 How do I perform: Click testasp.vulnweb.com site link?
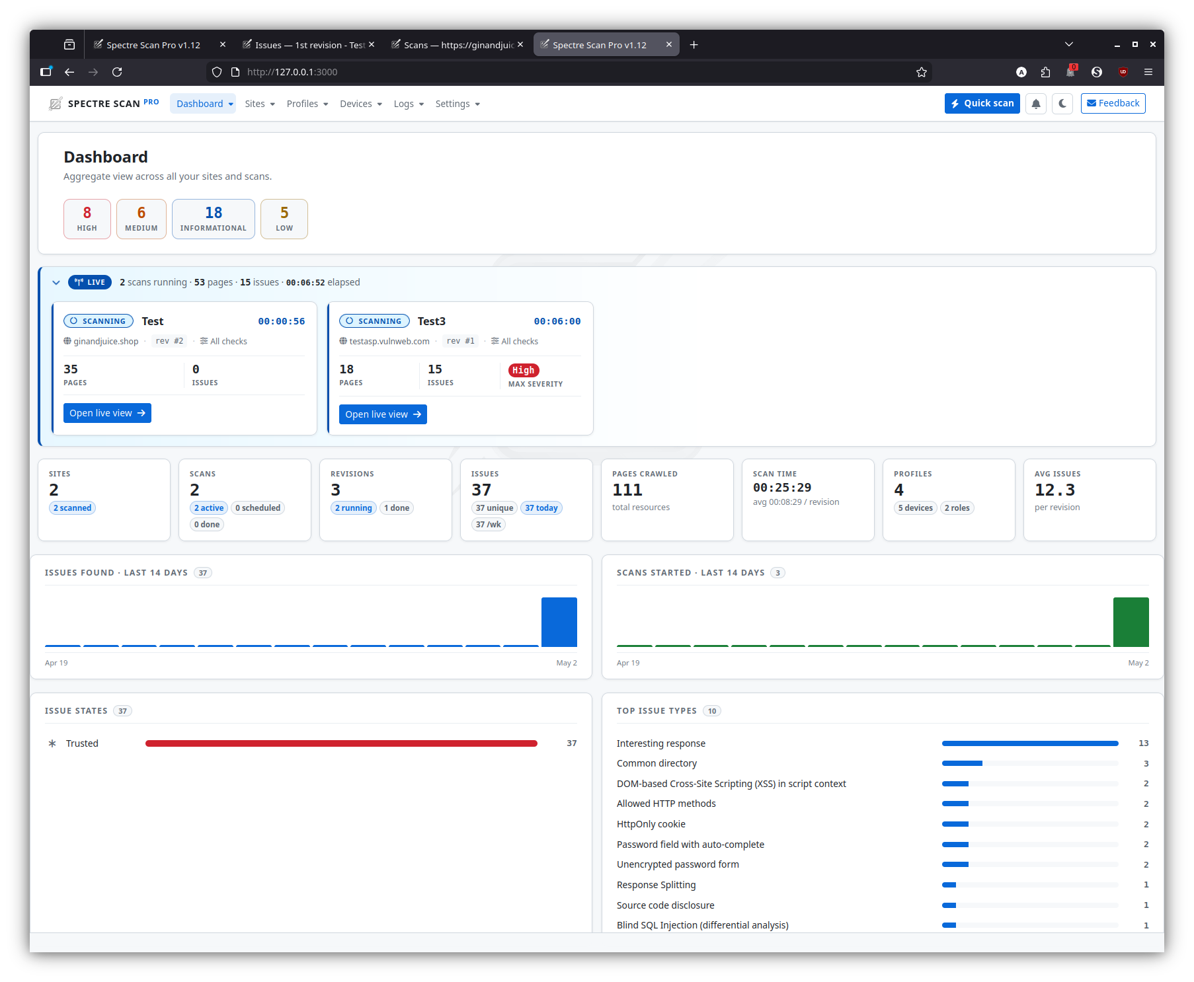[389, 342]
